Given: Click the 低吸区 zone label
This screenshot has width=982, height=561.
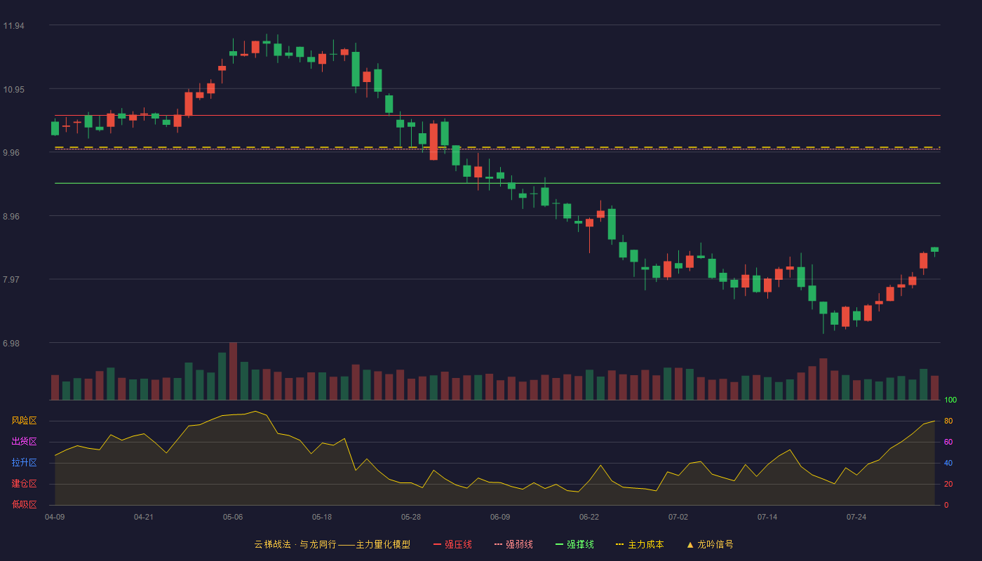Looking at the screenshot, I should click(x=24, y=505).
